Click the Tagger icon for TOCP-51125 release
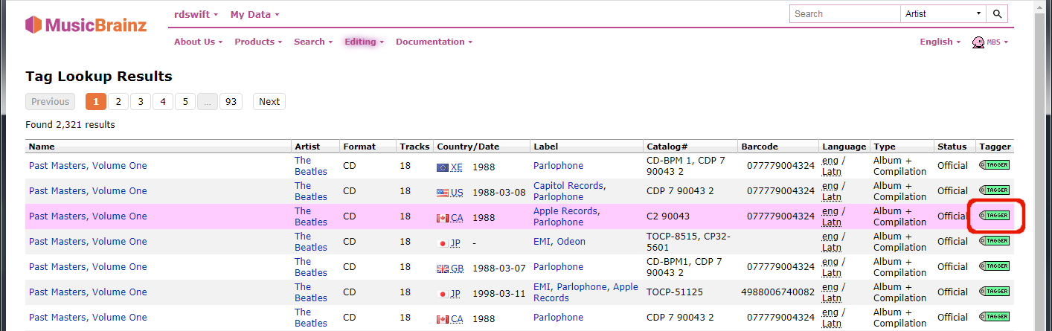The image size is (1052, 331). pyautogui.click(x=995, y=292)
